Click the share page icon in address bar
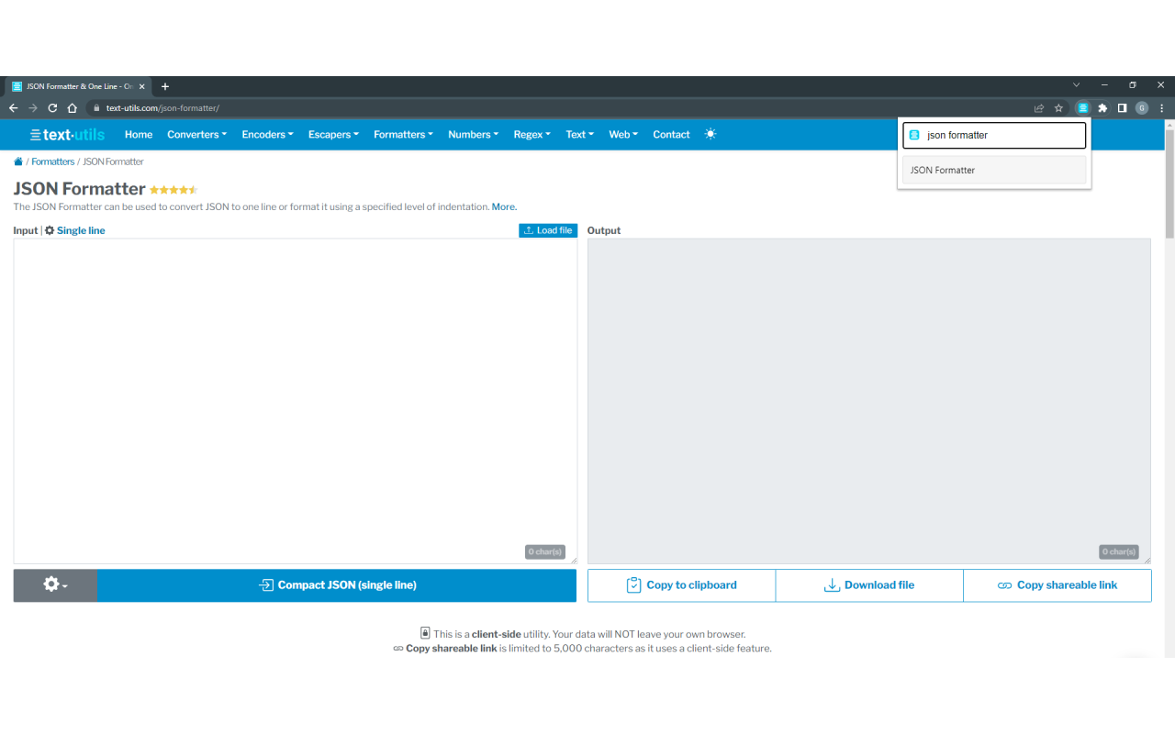This screenshot has width=1175, height=734. (x=1039, y=108)
